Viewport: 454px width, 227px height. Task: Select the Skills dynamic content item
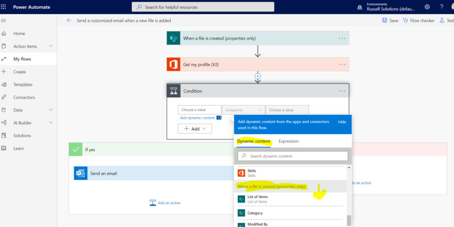290,173
